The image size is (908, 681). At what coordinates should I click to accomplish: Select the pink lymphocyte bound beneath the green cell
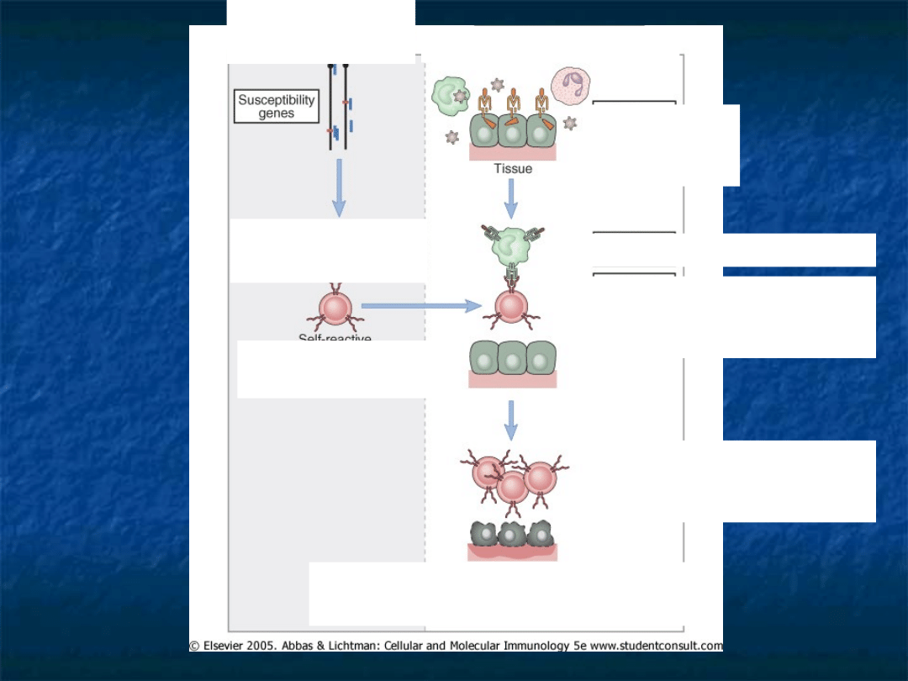pyautogui.click(x=511, y=309)
